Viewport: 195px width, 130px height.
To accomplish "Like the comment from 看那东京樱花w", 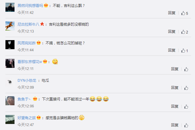I will 186,69.
